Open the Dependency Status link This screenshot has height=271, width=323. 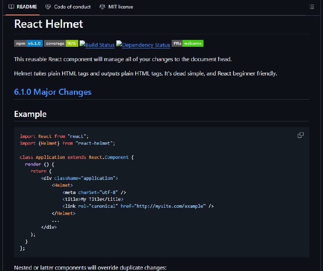146,45
